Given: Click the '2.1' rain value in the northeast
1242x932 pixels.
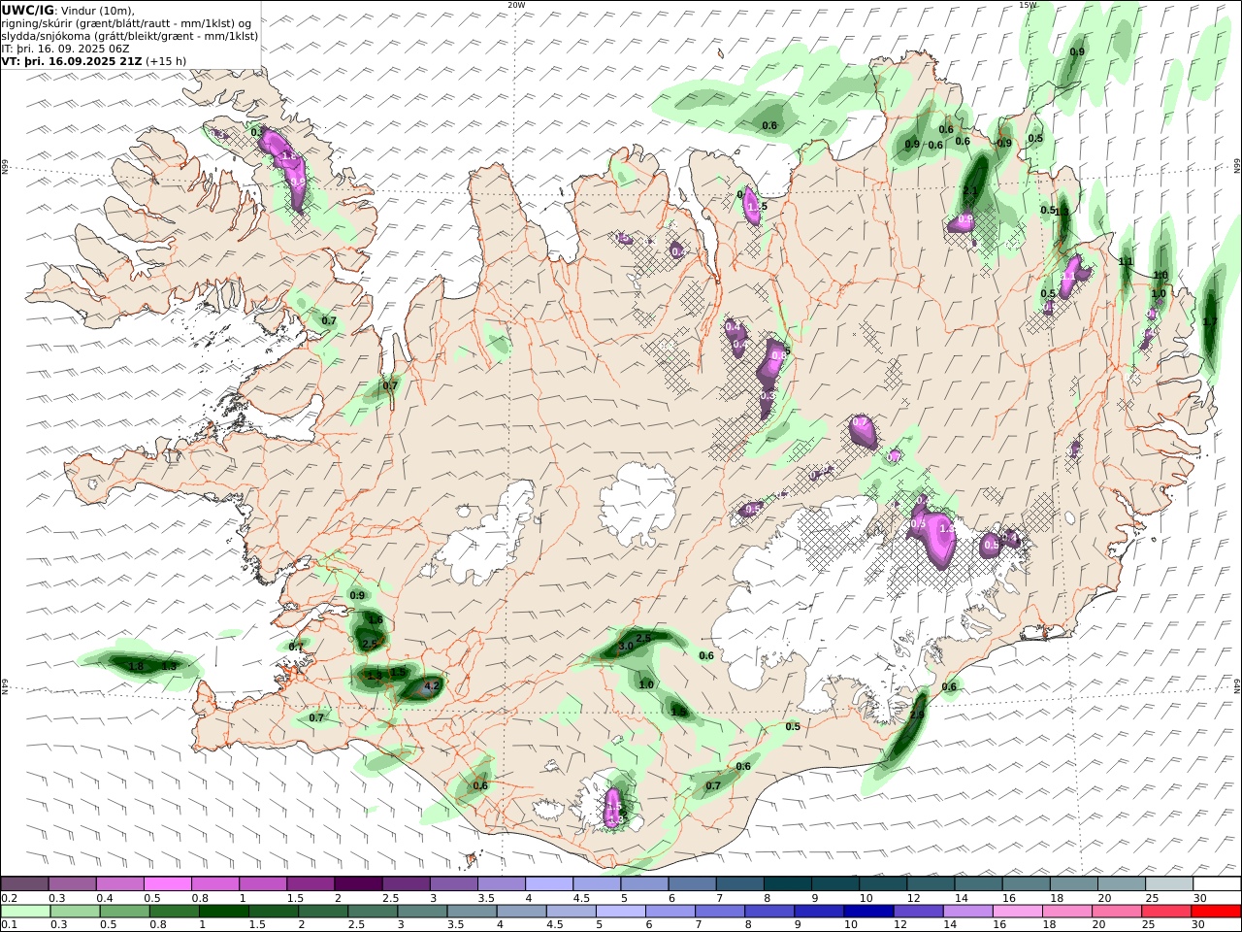Looking at the screenshot, I should tap(970, 190).
